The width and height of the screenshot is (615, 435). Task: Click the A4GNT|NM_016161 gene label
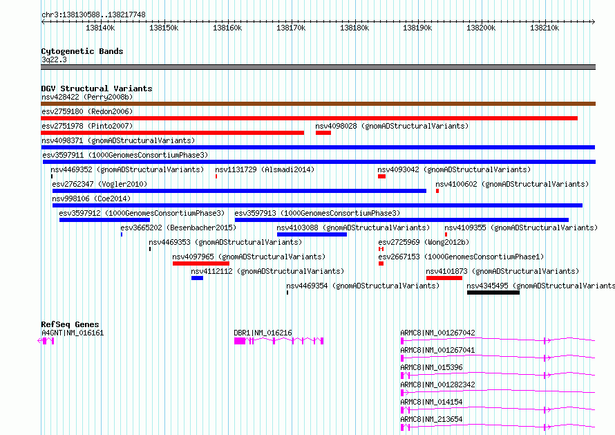coord(73,333)
